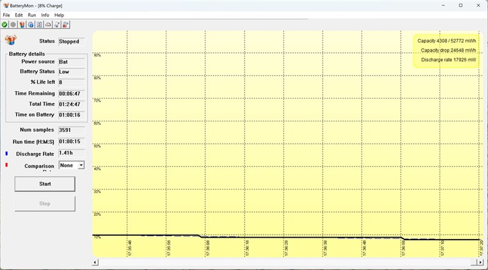488x270 pixels.
Task: Click the Capacity 4308 / 52772 mWh text
Action: [x=447, y=41]
